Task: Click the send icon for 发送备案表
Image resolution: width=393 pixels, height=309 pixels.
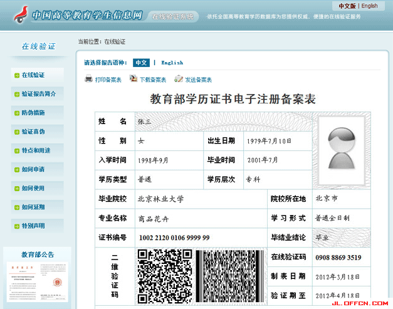Action: (x=179, y=79)
